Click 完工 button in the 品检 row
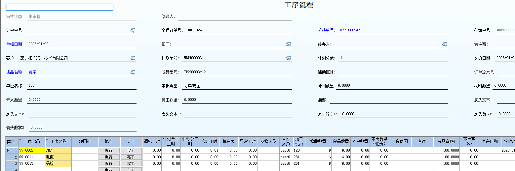 point(131,163)
